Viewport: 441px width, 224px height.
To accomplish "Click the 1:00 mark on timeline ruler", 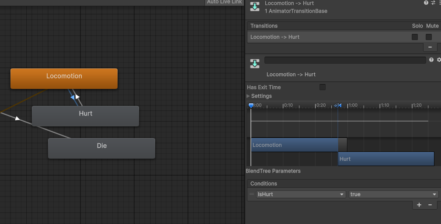I will point(353,105).
